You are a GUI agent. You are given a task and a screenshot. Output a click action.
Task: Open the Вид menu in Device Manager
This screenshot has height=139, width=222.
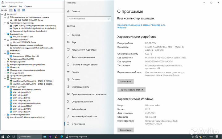coord(21,6)
